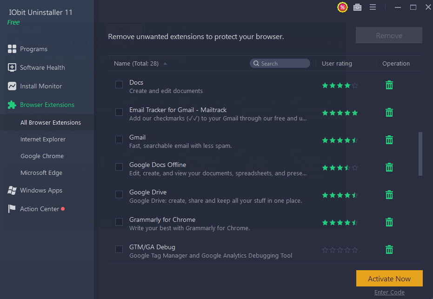Click the Grammarly for Chrome star rating
This screenshot has width=433, height=299.
click(x=340, y=223)
